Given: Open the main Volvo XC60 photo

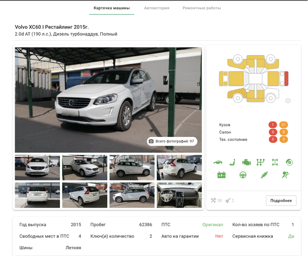Looking at the screenshot, I should click(x=108, y=100).
